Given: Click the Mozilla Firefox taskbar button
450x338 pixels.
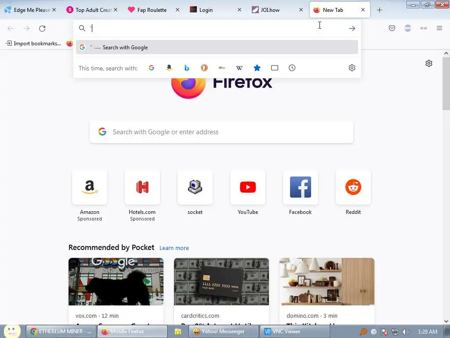Looking at the screenshot, I should click(x=132, y=331).
